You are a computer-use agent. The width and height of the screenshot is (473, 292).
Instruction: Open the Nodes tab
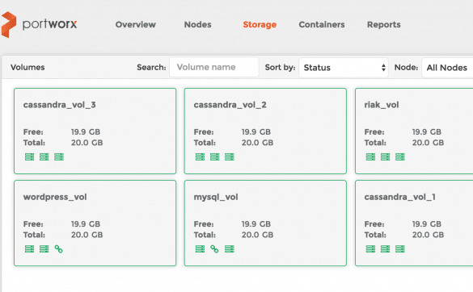click(197, 24)
